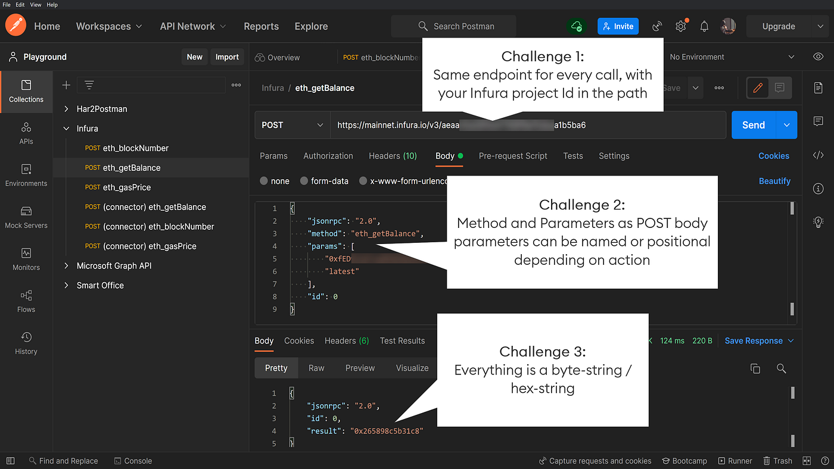Open the HTTP method POST dropdown
Image resolution: width=834 pixels, height=469 pixels.
coord(291,125)
